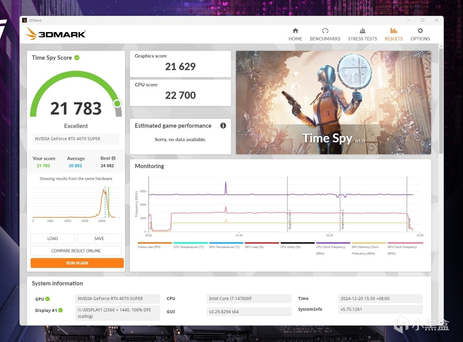Viewport: 463px width, 342px height.
Task: Click the Excellent rating label
Action: (x=76, y=126)
